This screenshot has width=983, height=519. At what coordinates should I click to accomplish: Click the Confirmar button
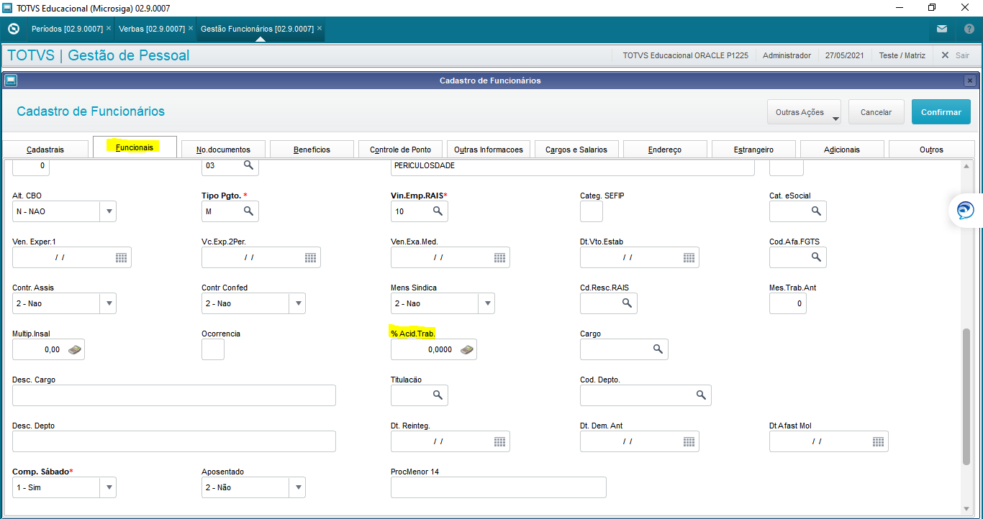click(941, 112)
